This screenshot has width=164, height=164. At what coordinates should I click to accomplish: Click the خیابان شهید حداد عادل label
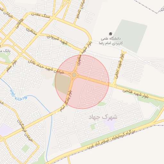[x=46, y=67]
